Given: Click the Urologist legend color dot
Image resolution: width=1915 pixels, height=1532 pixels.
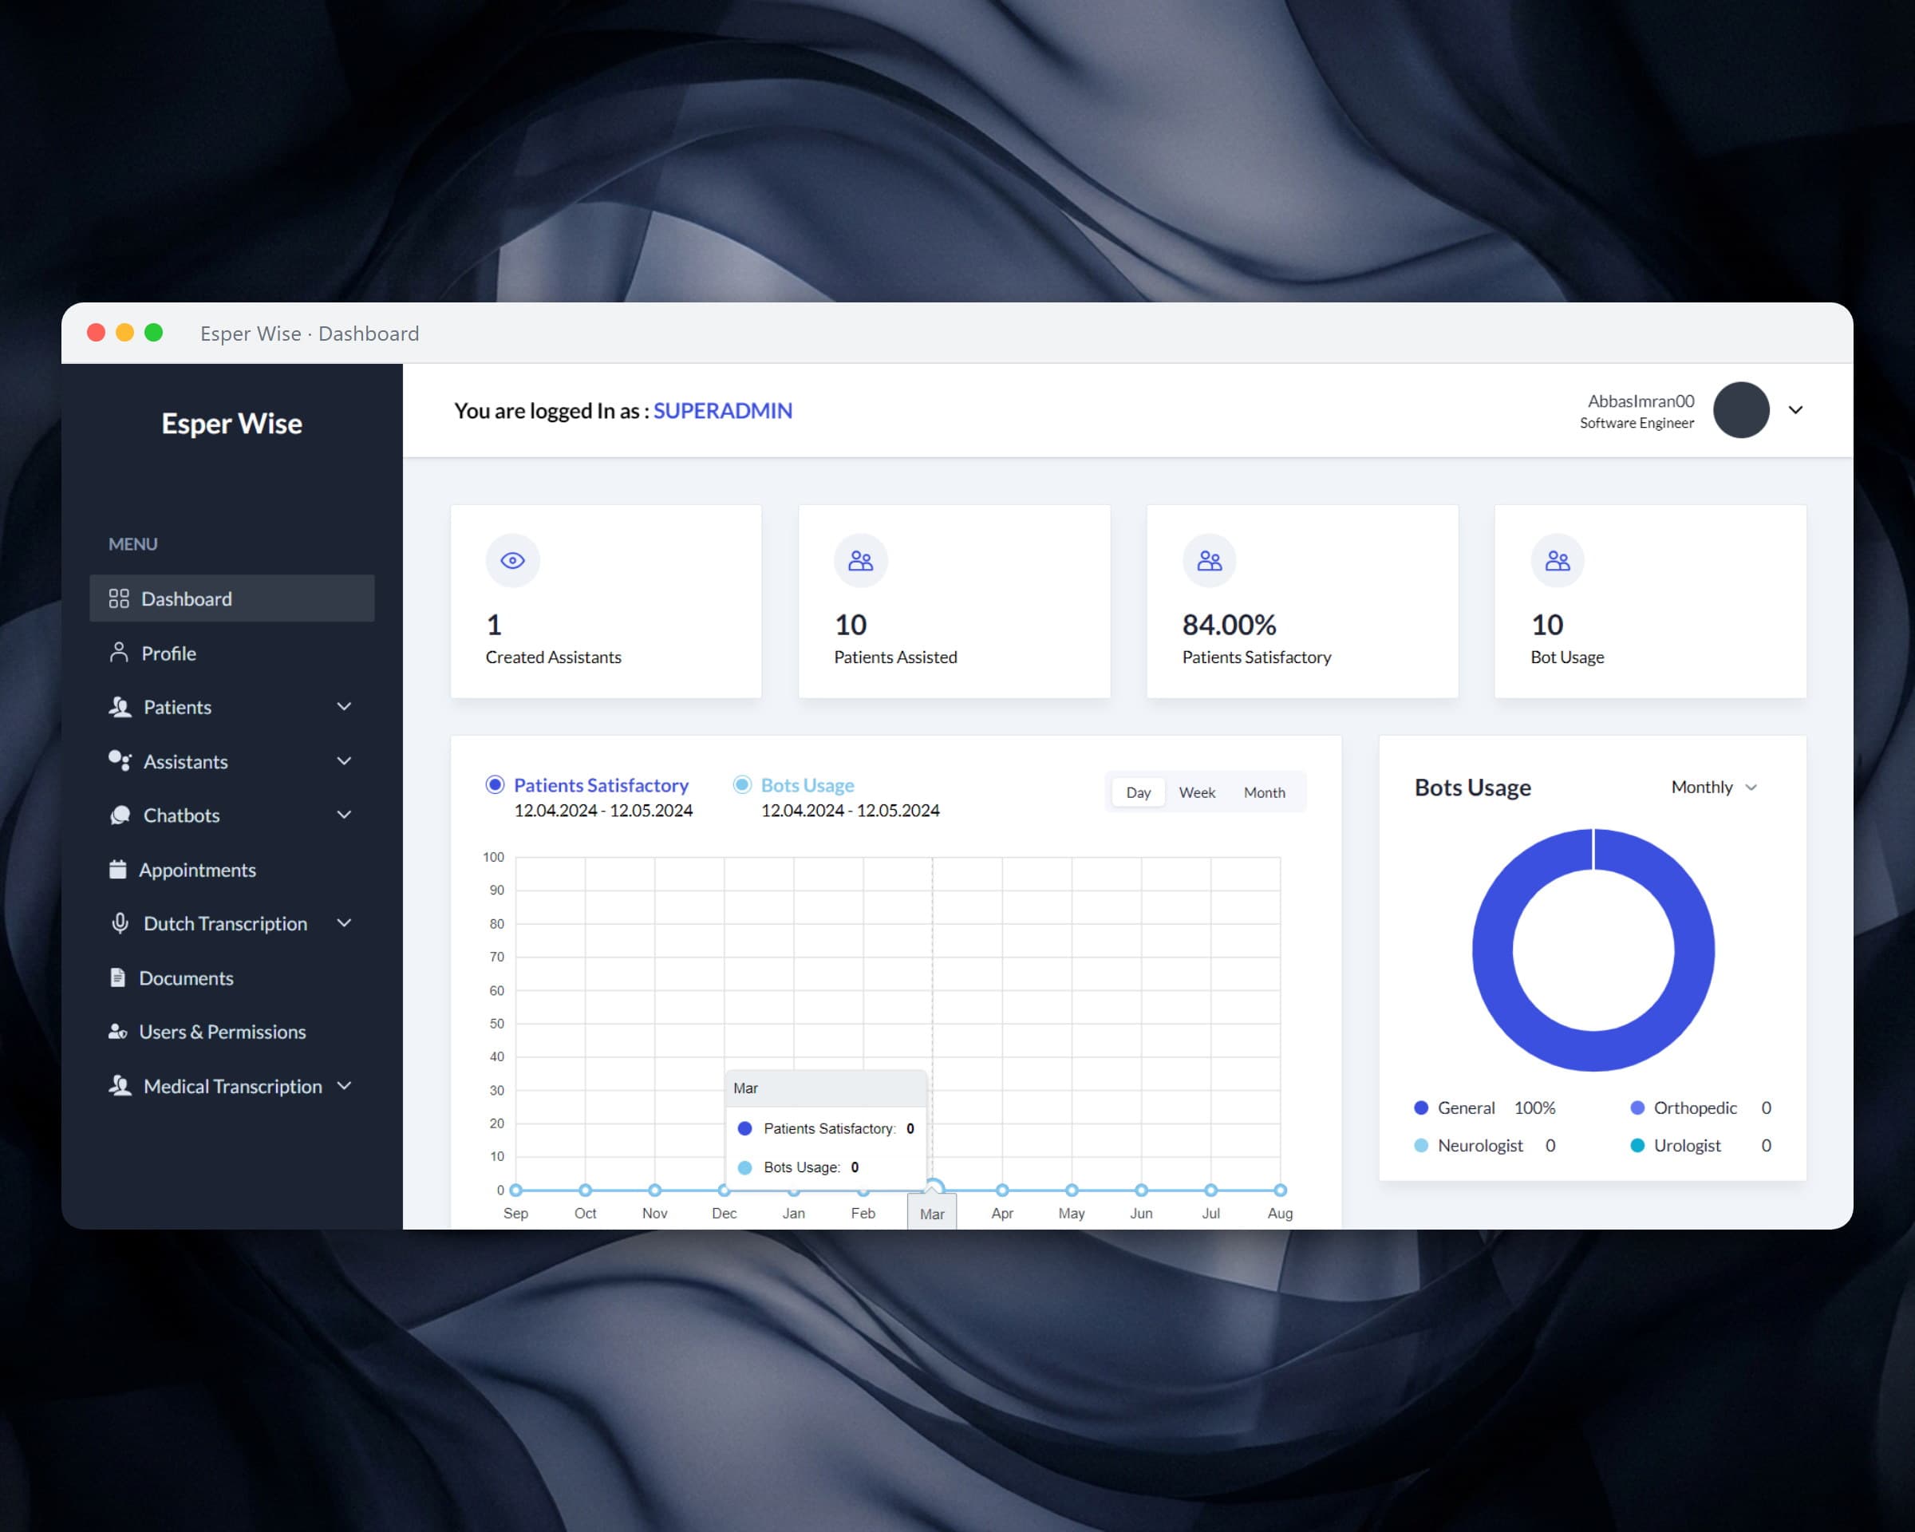Looking at the screenshot, I should click(x=1637, y=1146).
